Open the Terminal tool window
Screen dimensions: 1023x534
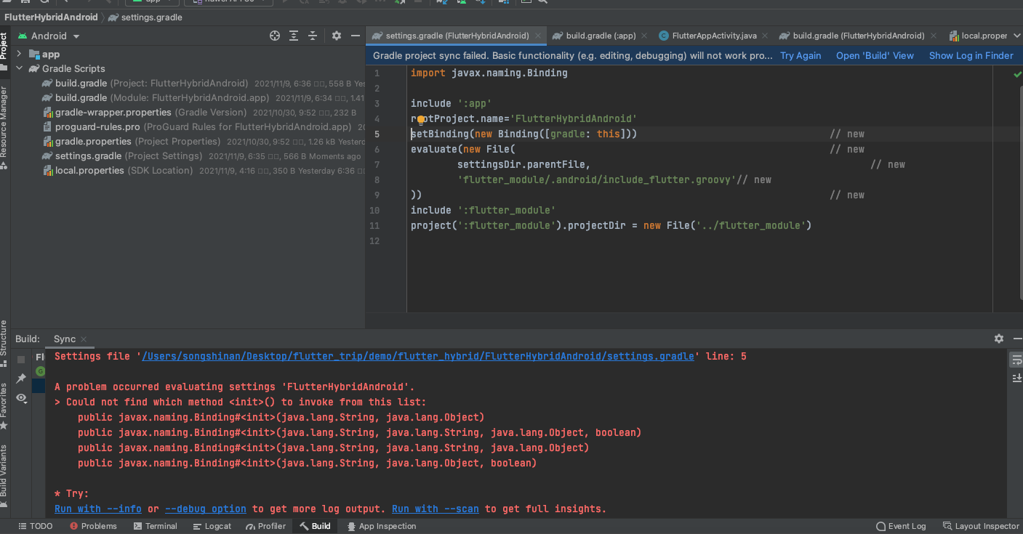coord(154,526)
